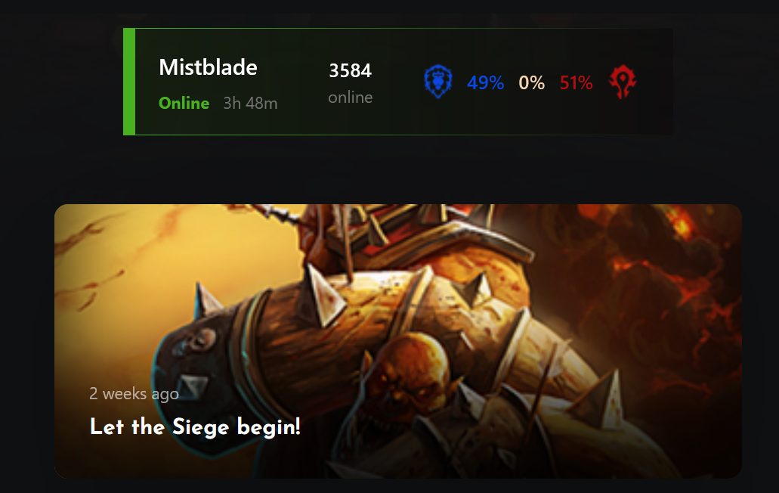Click the blue Alliance lion icon
This screenshot has width=779, height=493.
[x=437, y=82]
